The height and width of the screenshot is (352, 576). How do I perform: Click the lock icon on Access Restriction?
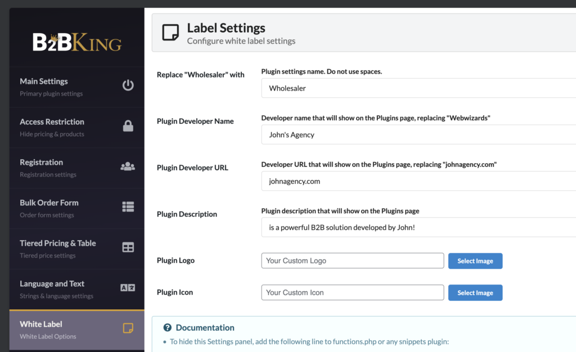point(128,126)
